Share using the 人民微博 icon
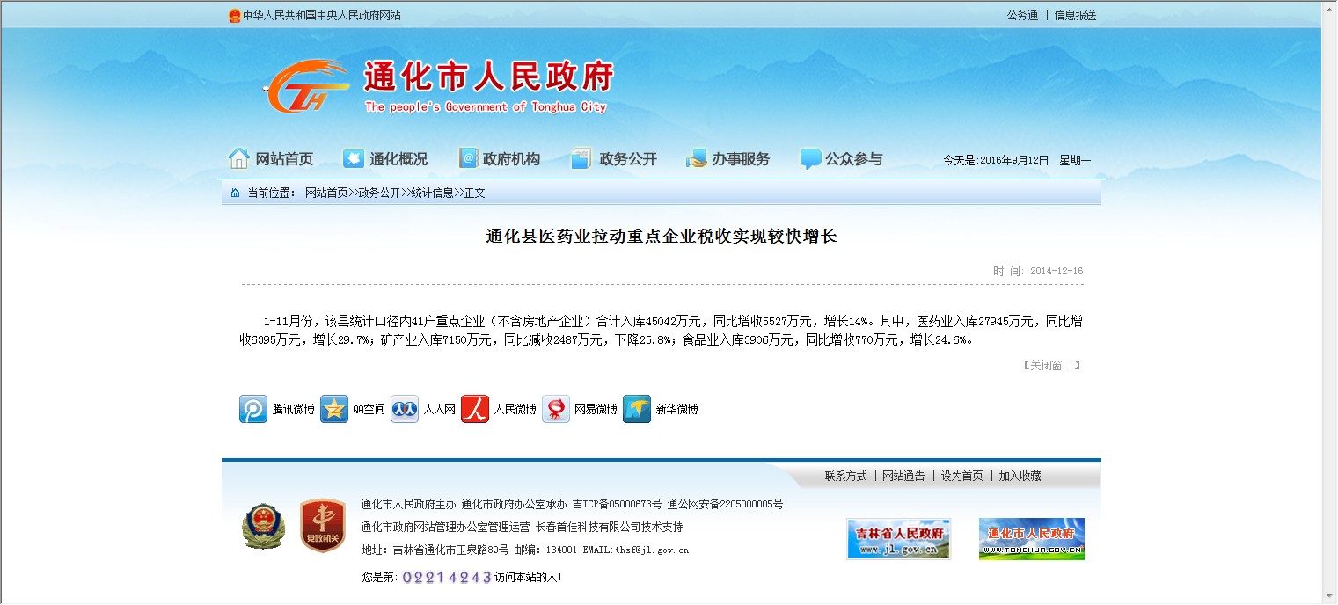This screenshot has height=605, width=1338. tap(475, 409)
